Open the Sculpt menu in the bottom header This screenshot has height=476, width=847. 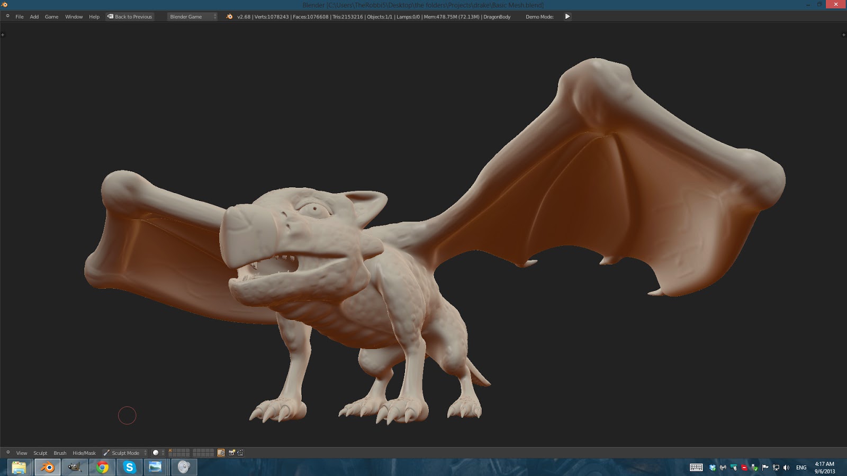tap(40, 453)
